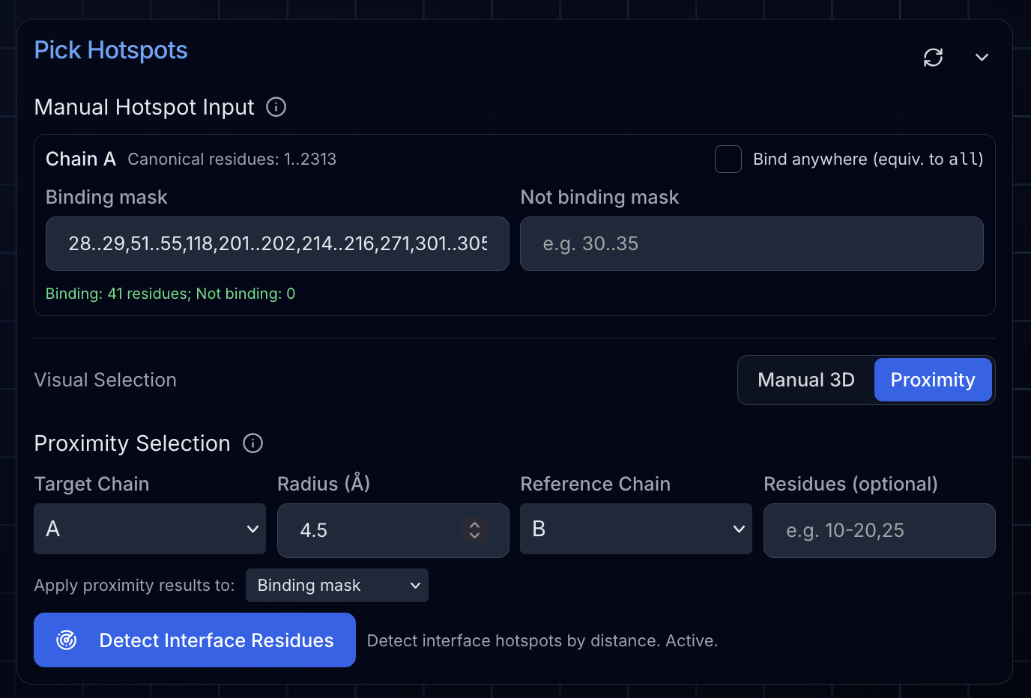Open the Apply proximity results to dropdown
This screenshot has height=698, width=1031.
336,585
